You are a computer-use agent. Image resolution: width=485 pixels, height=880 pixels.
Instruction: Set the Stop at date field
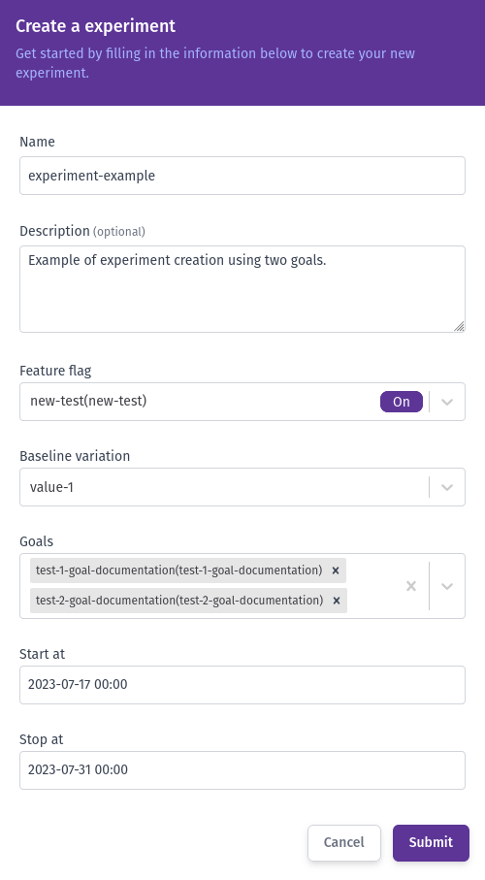tap(242, 770)
